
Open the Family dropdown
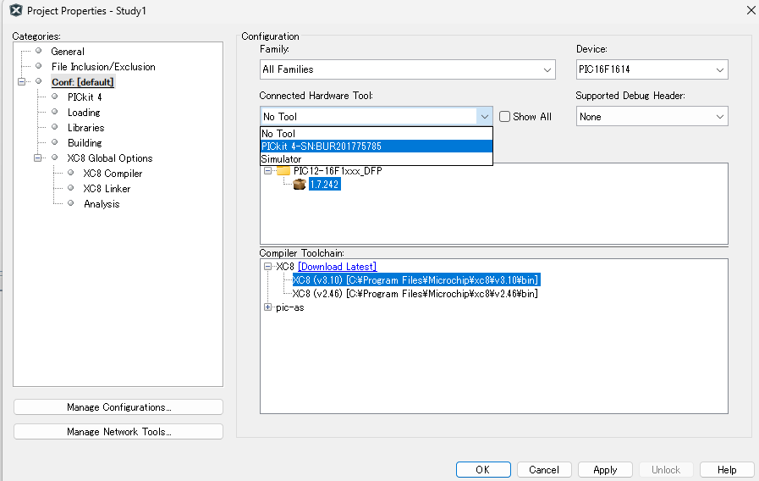tap(547, 69)
